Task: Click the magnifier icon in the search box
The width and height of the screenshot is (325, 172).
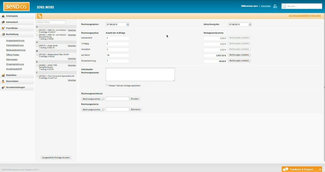Action: pos(284,6)
